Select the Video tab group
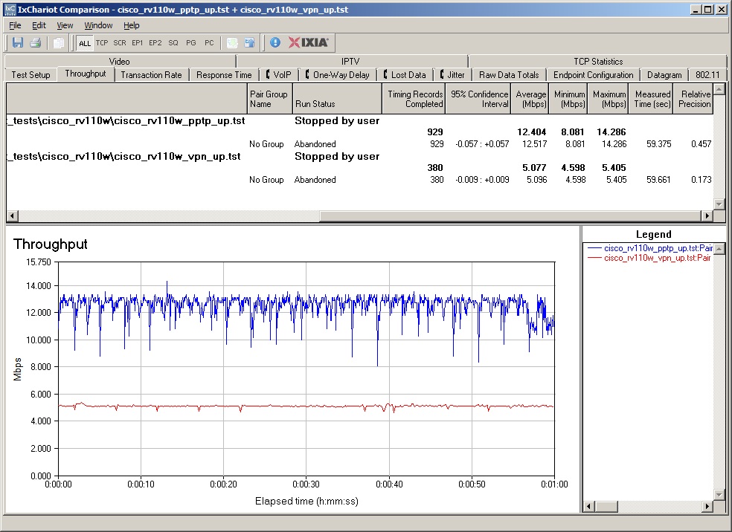Screen dimensions: 732x532 point(120,61)
